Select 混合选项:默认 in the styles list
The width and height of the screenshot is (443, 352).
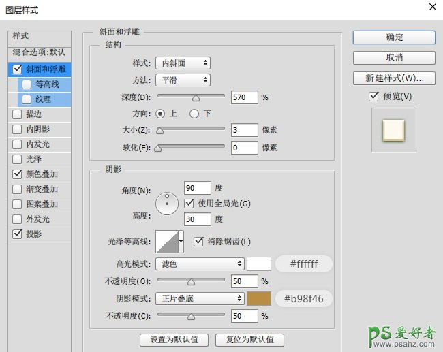pos(39,52)
